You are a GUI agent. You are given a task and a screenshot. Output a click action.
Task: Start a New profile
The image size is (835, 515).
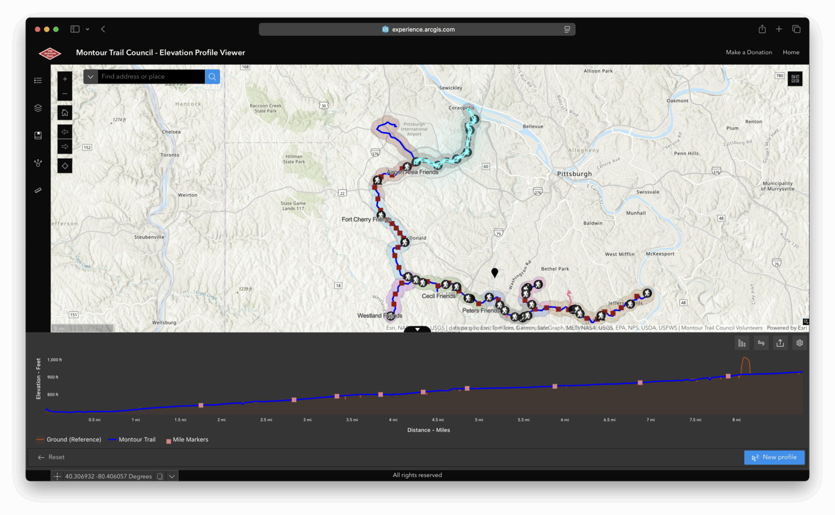[774, 457]
